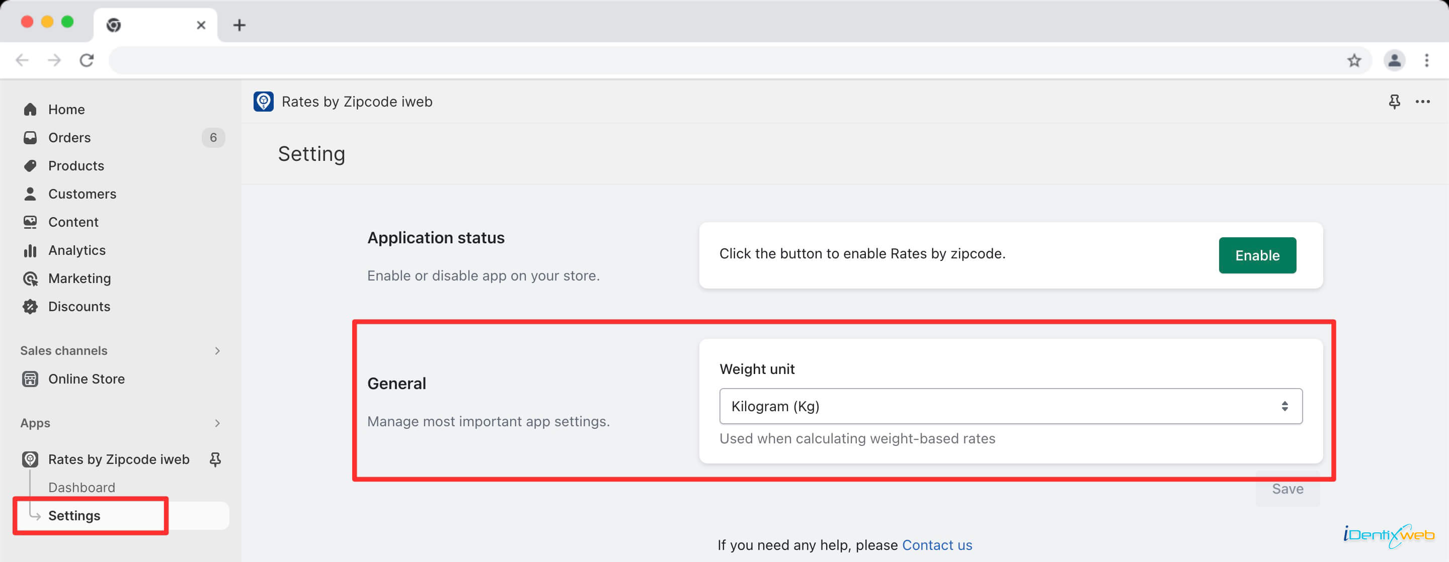Open Chrome three-dot menu
This screenshot has width=1449, height=562.
coord(1426,60)
